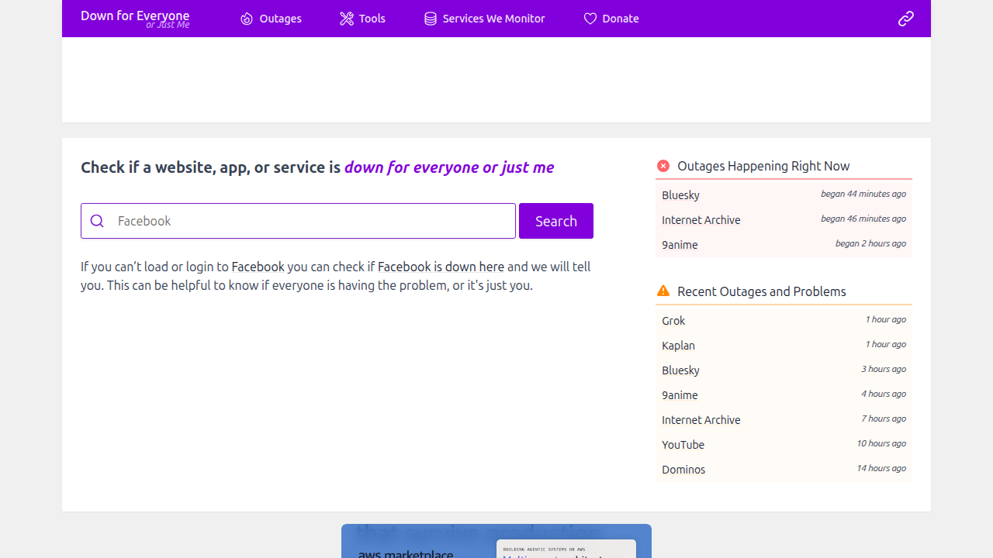Screen dimensions: 993x558
Task: Select YouTube in Recent Outages list
Action: pos(683,444)
